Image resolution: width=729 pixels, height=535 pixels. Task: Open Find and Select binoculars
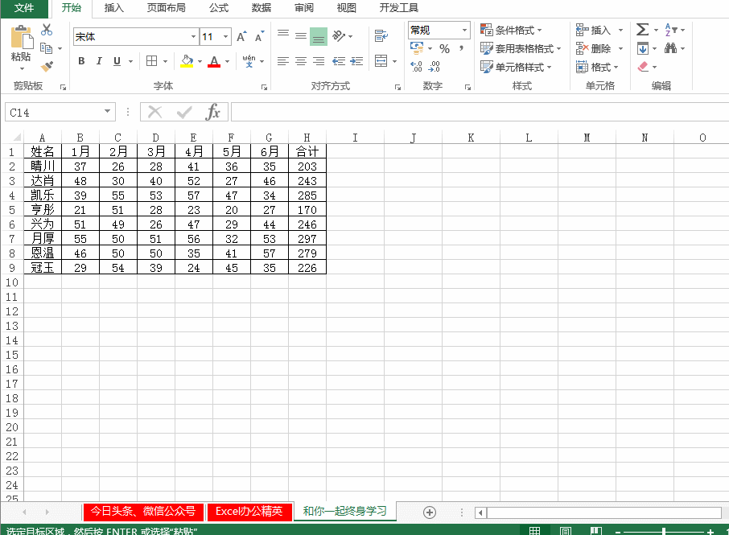click(x=670, y=48)
